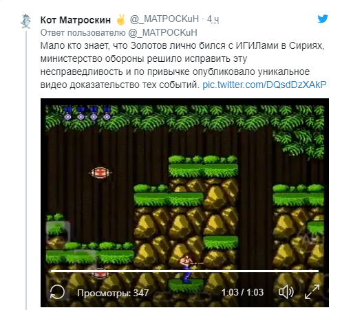Click the game video frame
The width and height of the screenshot is (342, 310).
(184, 203)
